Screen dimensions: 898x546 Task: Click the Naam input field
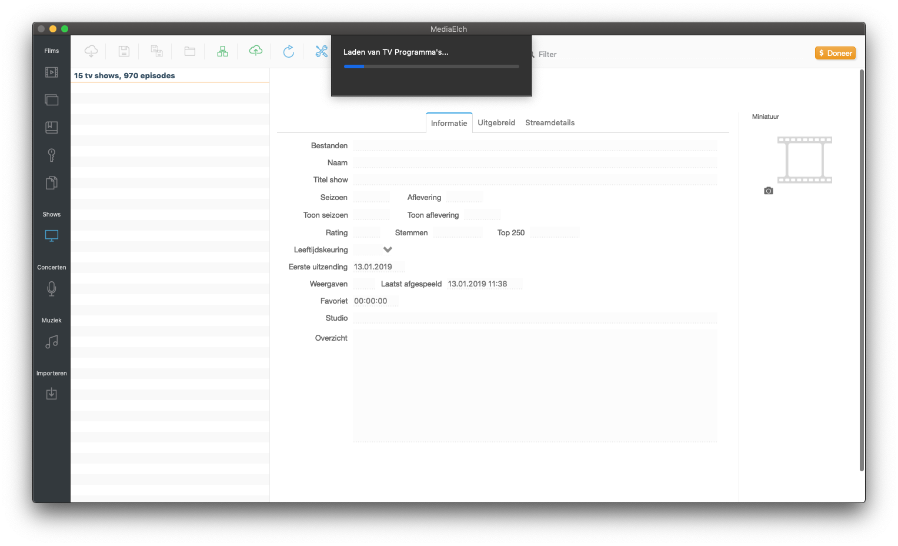coord(535,163)
